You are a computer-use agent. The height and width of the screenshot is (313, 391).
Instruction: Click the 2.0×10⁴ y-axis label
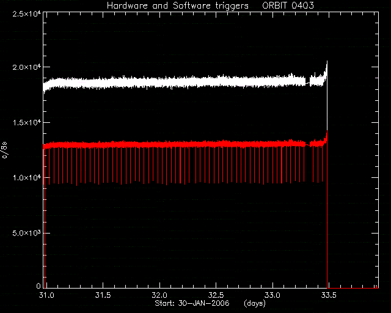click(26, 67)
